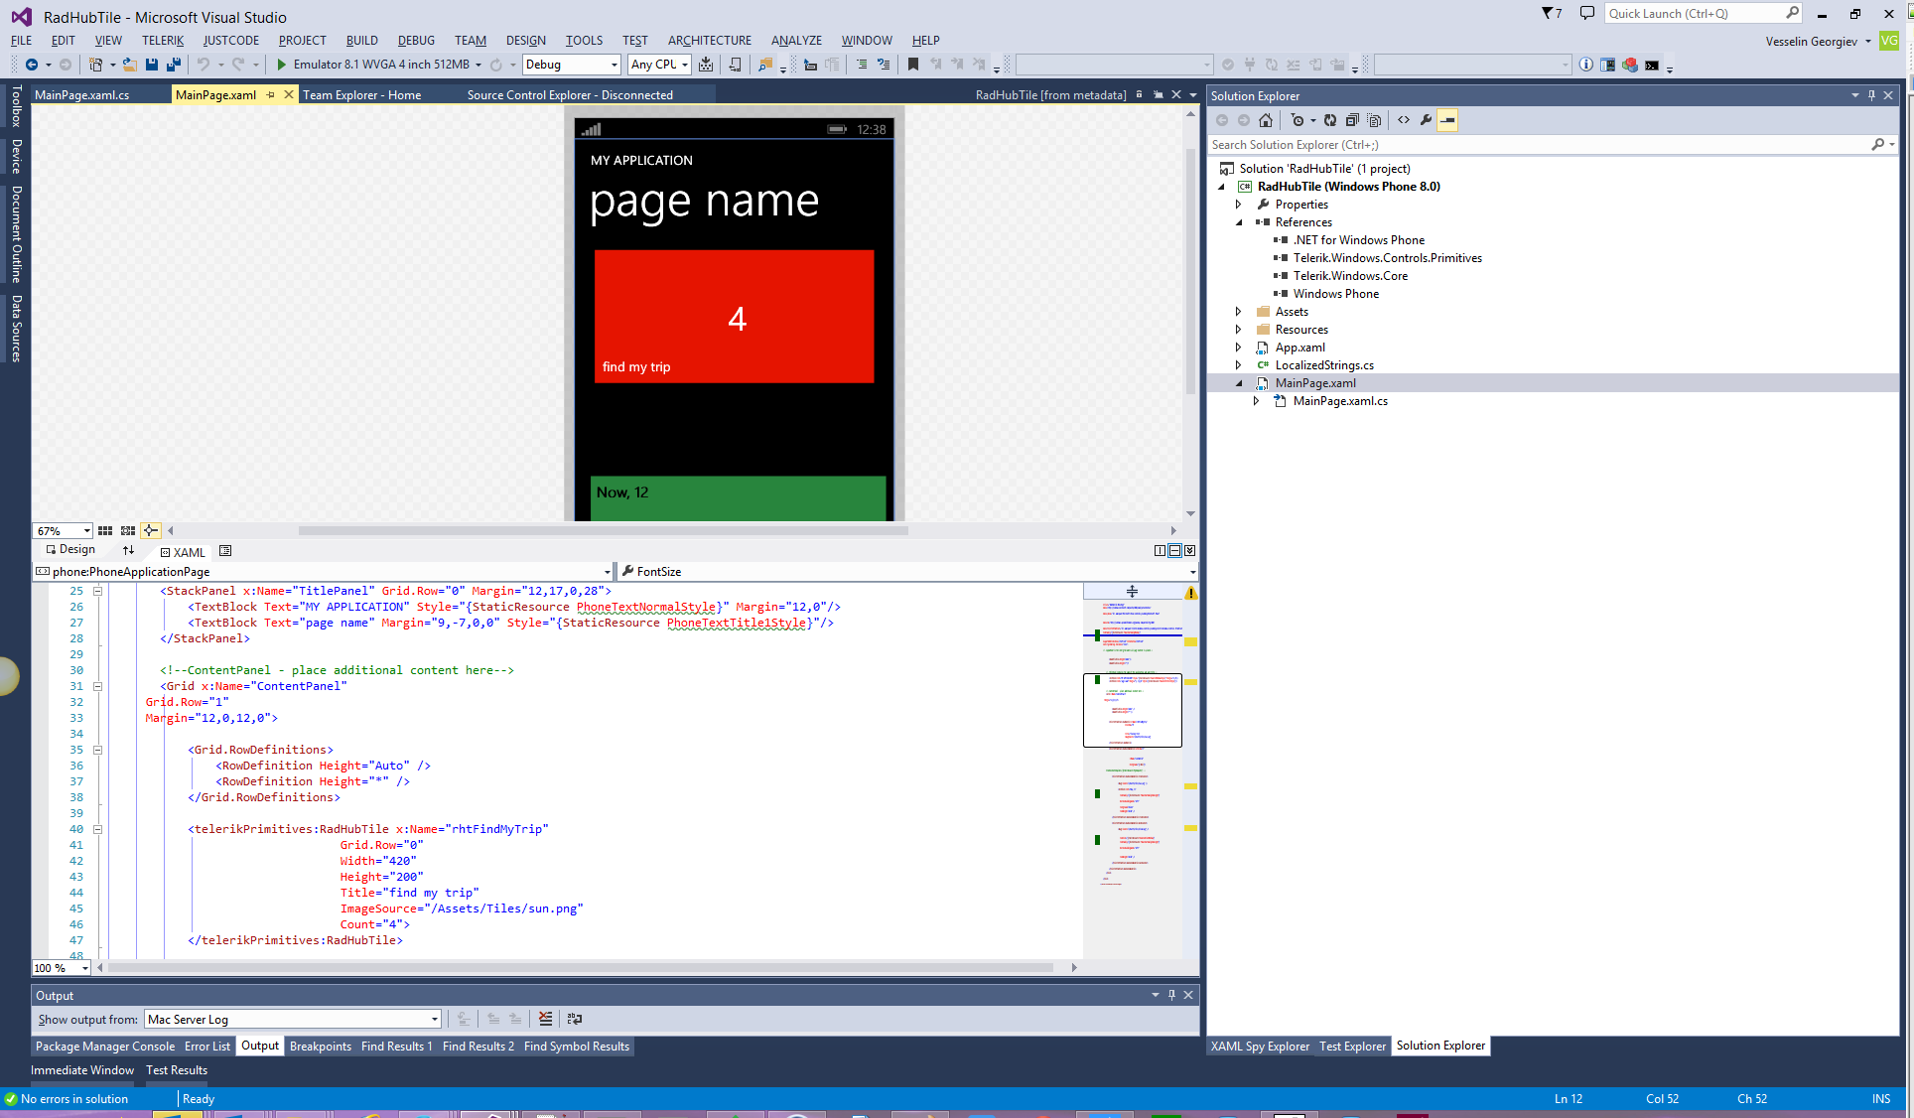Click Refresh icon in Solution Explorer toolbar

[1330, 120]
